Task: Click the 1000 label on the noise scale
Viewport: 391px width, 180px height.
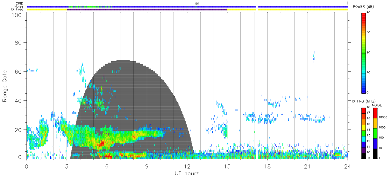Action: pyautogui.click(x=382, y=128)
